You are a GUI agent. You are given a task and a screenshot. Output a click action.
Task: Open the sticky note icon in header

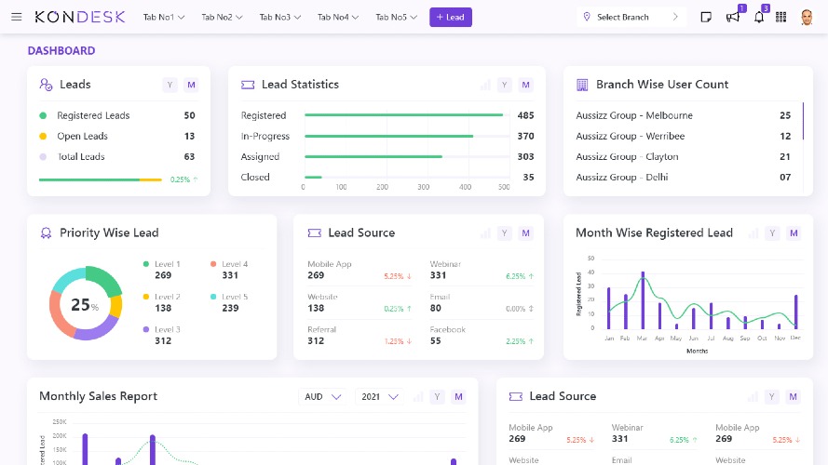pyautogui.click(x=705, y=18)
